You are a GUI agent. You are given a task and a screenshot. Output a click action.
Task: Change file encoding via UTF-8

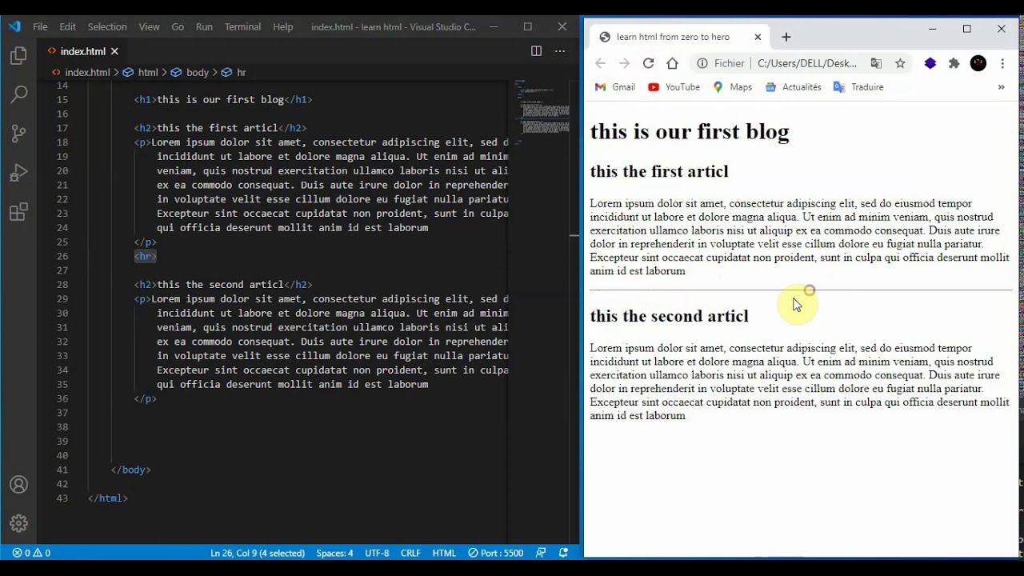click(x=377, y=553)
